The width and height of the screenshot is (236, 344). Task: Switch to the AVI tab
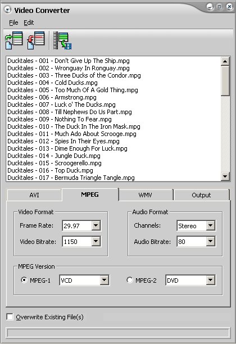[34, 195]
